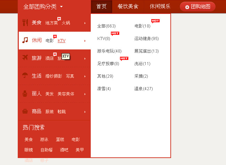Open the 团购地图 button
Screen dimensions: 226x165
coord(197,7)
